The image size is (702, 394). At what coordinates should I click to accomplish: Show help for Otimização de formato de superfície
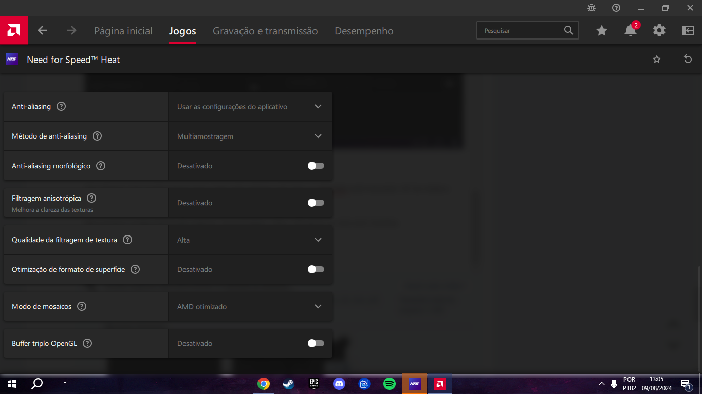135,269
